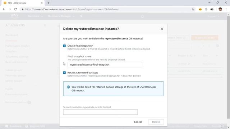Click the Delete button
This screenshot has width=230, height=129.
click(x=156, y=122)
